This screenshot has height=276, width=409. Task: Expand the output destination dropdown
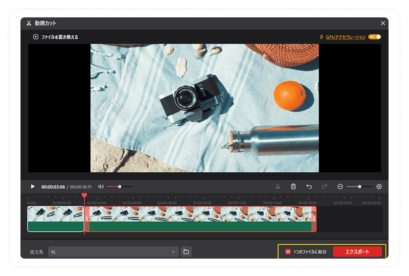tap(173, 252)
